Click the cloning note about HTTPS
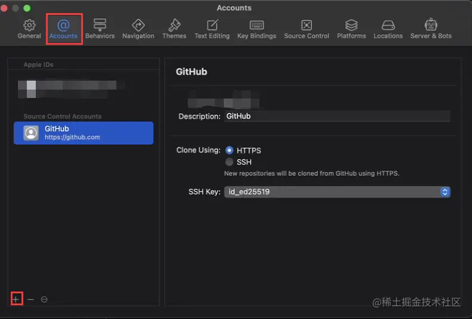This screenshot has width=472, height=319. (x=311, y=173)
